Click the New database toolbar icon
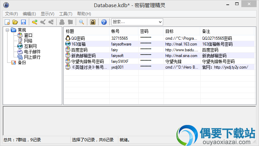Screen dimensions: 259x146 (7, 22)
